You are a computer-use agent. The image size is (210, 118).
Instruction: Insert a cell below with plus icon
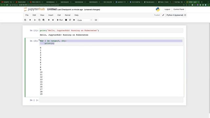click(x=30, y=20)
